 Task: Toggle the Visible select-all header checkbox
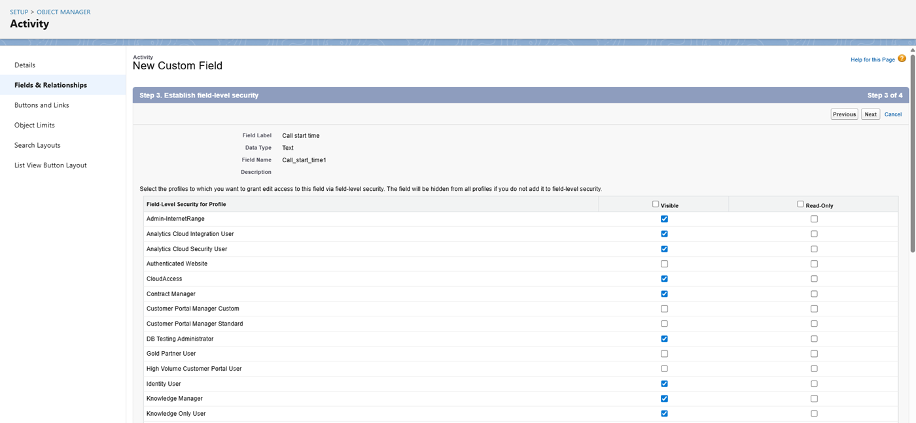pos(656,204)
